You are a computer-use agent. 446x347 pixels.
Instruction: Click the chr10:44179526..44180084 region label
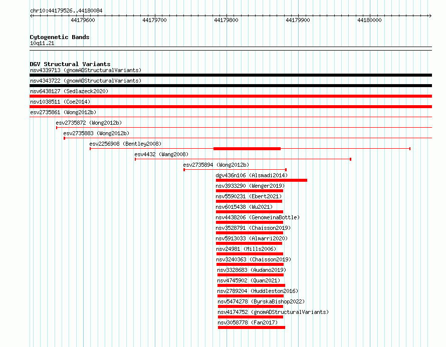66,11
